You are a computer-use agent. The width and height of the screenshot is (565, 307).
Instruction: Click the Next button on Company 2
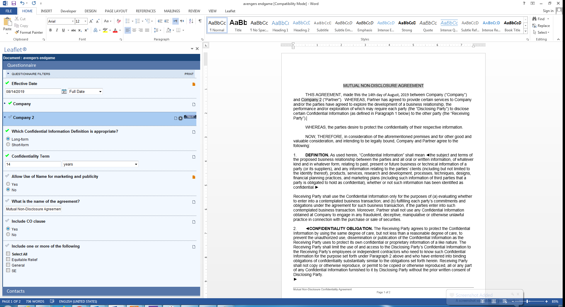[x=190, y=117]
